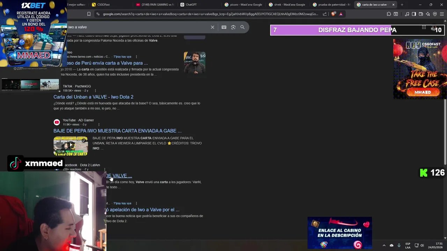
Task: Open the OneDrive cloud tray icon
Action: pos(391,245)
